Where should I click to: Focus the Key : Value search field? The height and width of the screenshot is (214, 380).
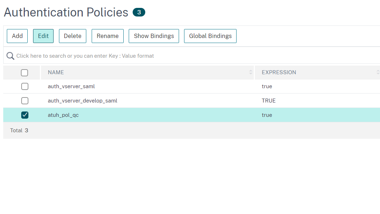144,56
